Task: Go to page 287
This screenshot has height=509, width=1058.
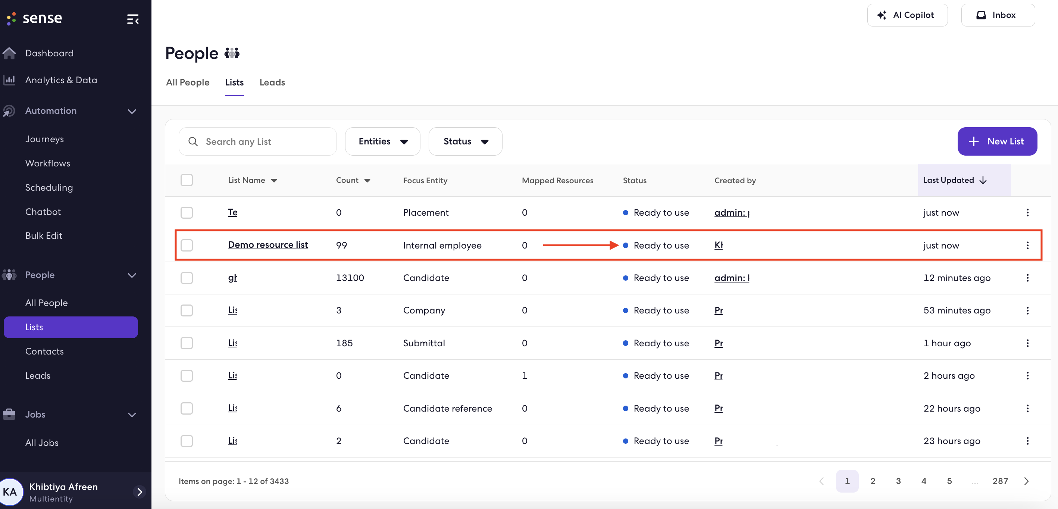Action: [x=1000, y=481]
